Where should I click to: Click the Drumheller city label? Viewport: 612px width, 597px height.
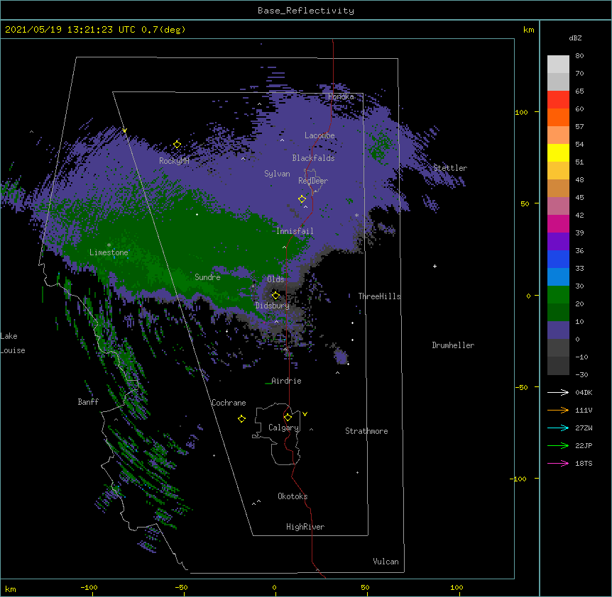453,345
